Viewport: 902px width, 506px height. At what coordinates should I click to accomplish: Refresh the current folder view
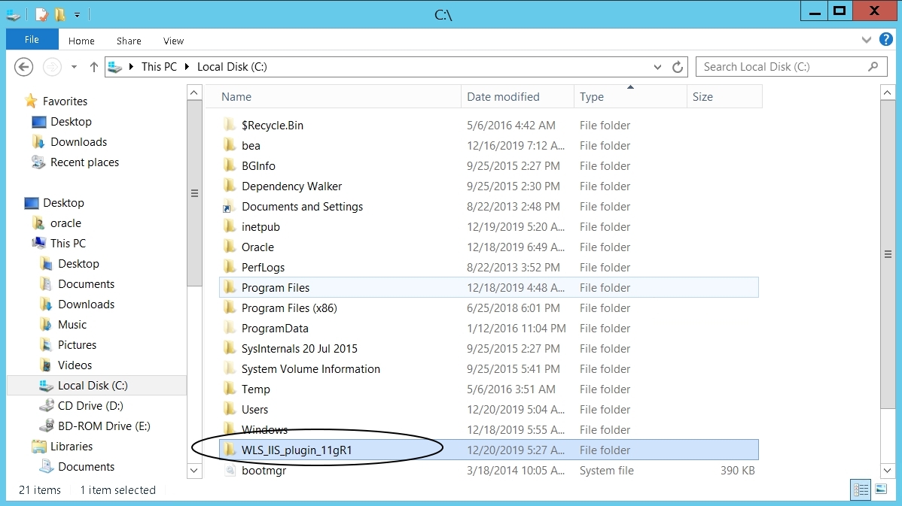(678, 67)
